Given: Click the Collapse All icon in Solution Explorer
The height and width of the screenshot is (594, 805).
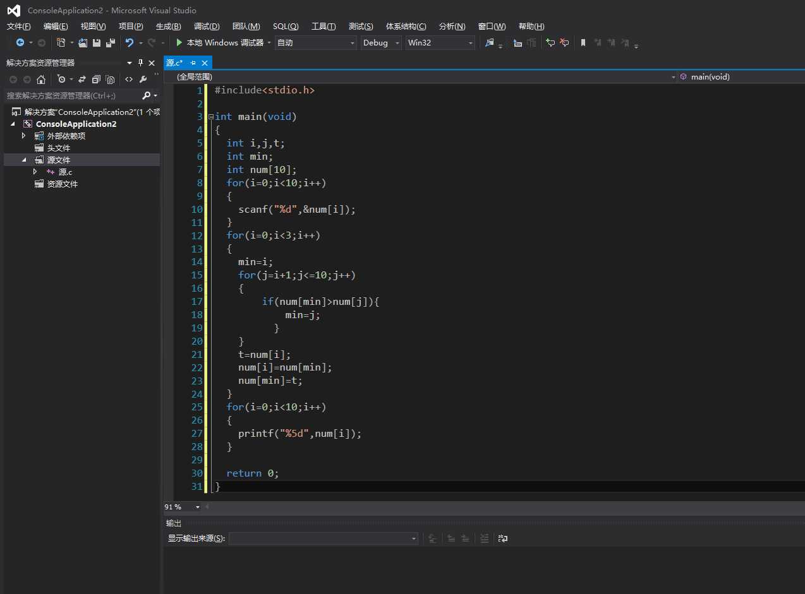Looking at the screenshot, I should 96,80.
